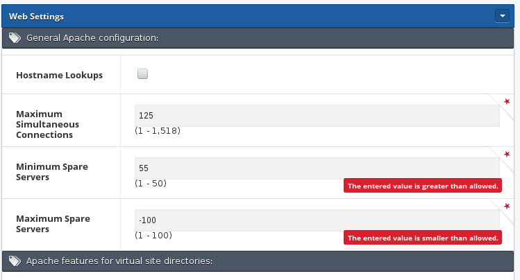Click the Hostname Lookups label
Image resolution: width=520 pixels, height=280 pixels.
[60, 75]
